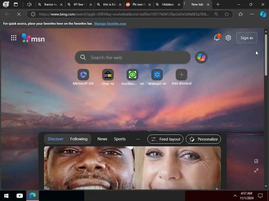The width and height of the screenshot is (269, 201).
Task: Click the Personalize button
Action: tap(203, 139)
